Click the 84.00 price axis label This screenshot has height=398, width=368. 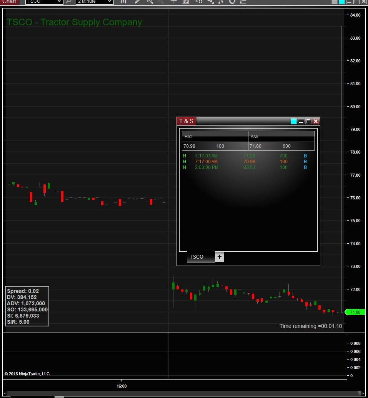355,15
